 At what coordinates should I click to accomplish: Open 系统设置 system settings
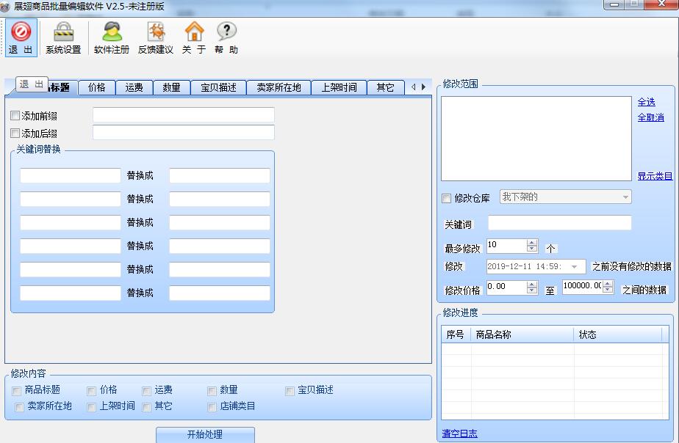point(63,37)
